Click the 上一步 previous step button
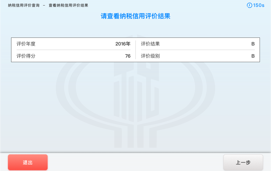 point(243,162)
